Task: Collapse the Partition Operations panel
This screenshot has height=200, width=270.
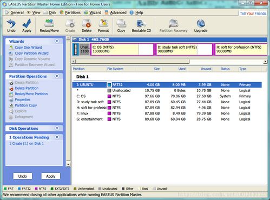Action: 57,76
